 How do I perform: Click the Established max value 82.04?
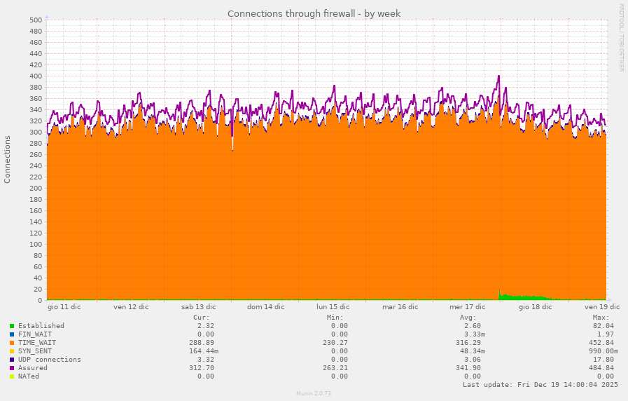tap(603, 325)
